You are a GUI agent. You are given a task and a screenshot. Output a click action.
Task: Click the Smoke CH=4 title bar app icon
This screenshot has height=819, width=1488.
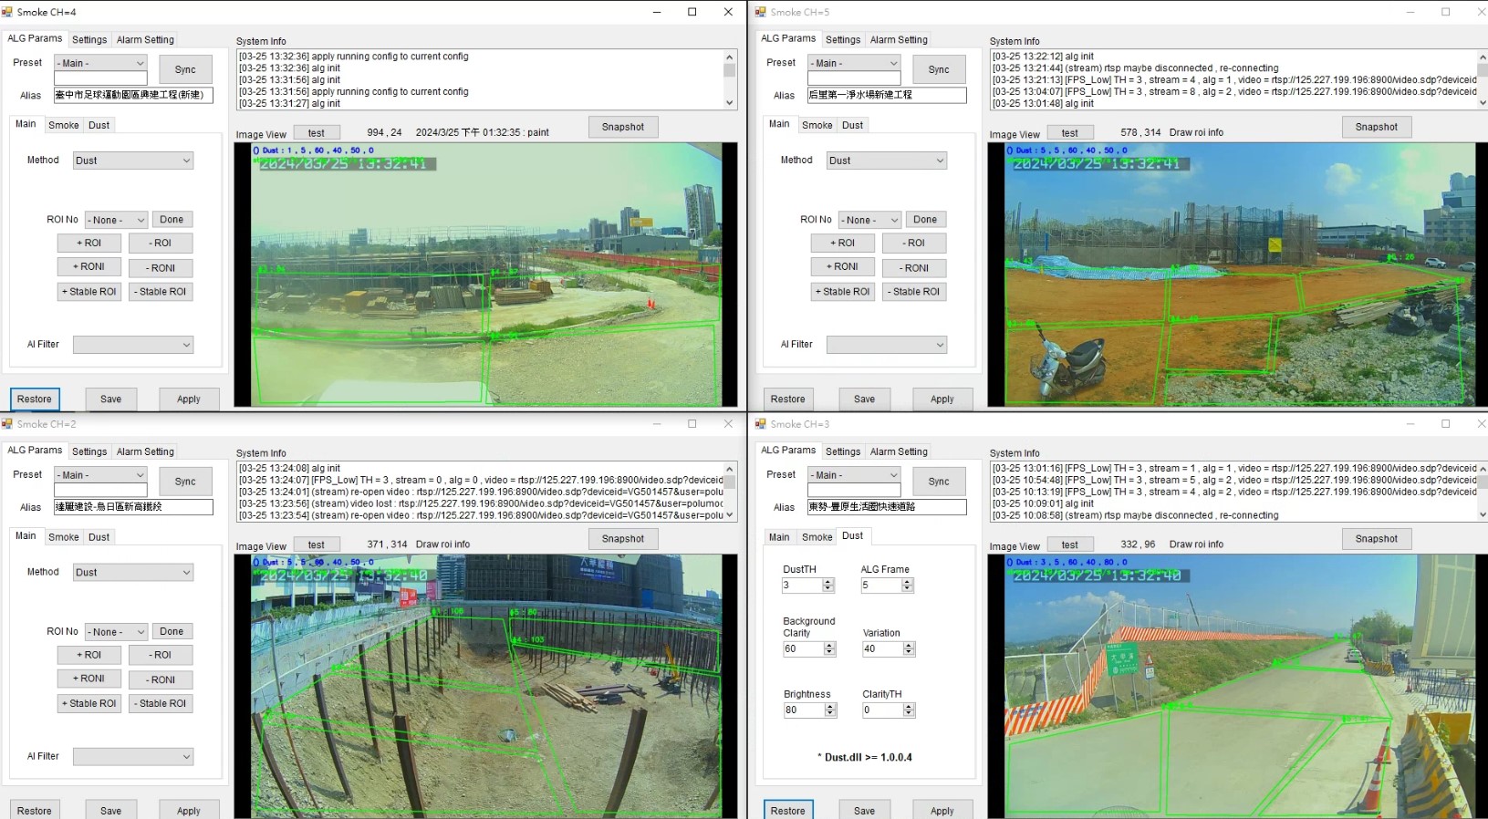[7, 12]
